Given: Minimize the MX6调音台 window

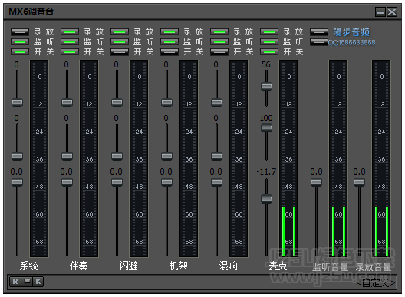Looking at the screenshot, I should point(380,11).
